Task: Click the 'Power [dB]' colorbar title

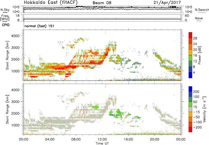Action: click(199, 55)
